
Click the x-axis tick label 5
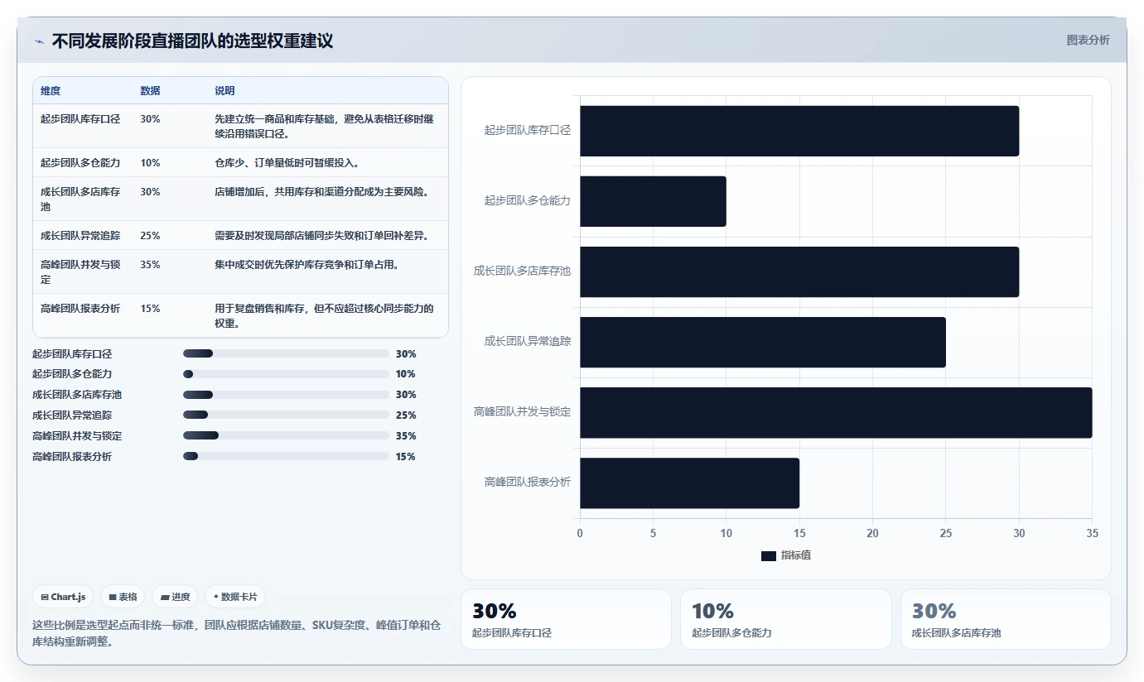[x=653, y=534]
